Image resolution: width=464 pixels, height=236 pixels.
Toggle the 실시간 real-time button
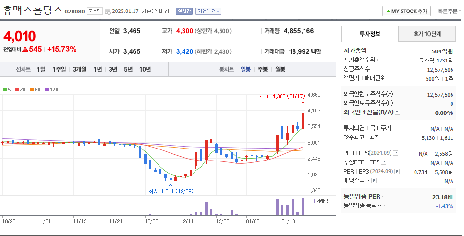click(x=183, y=11)
